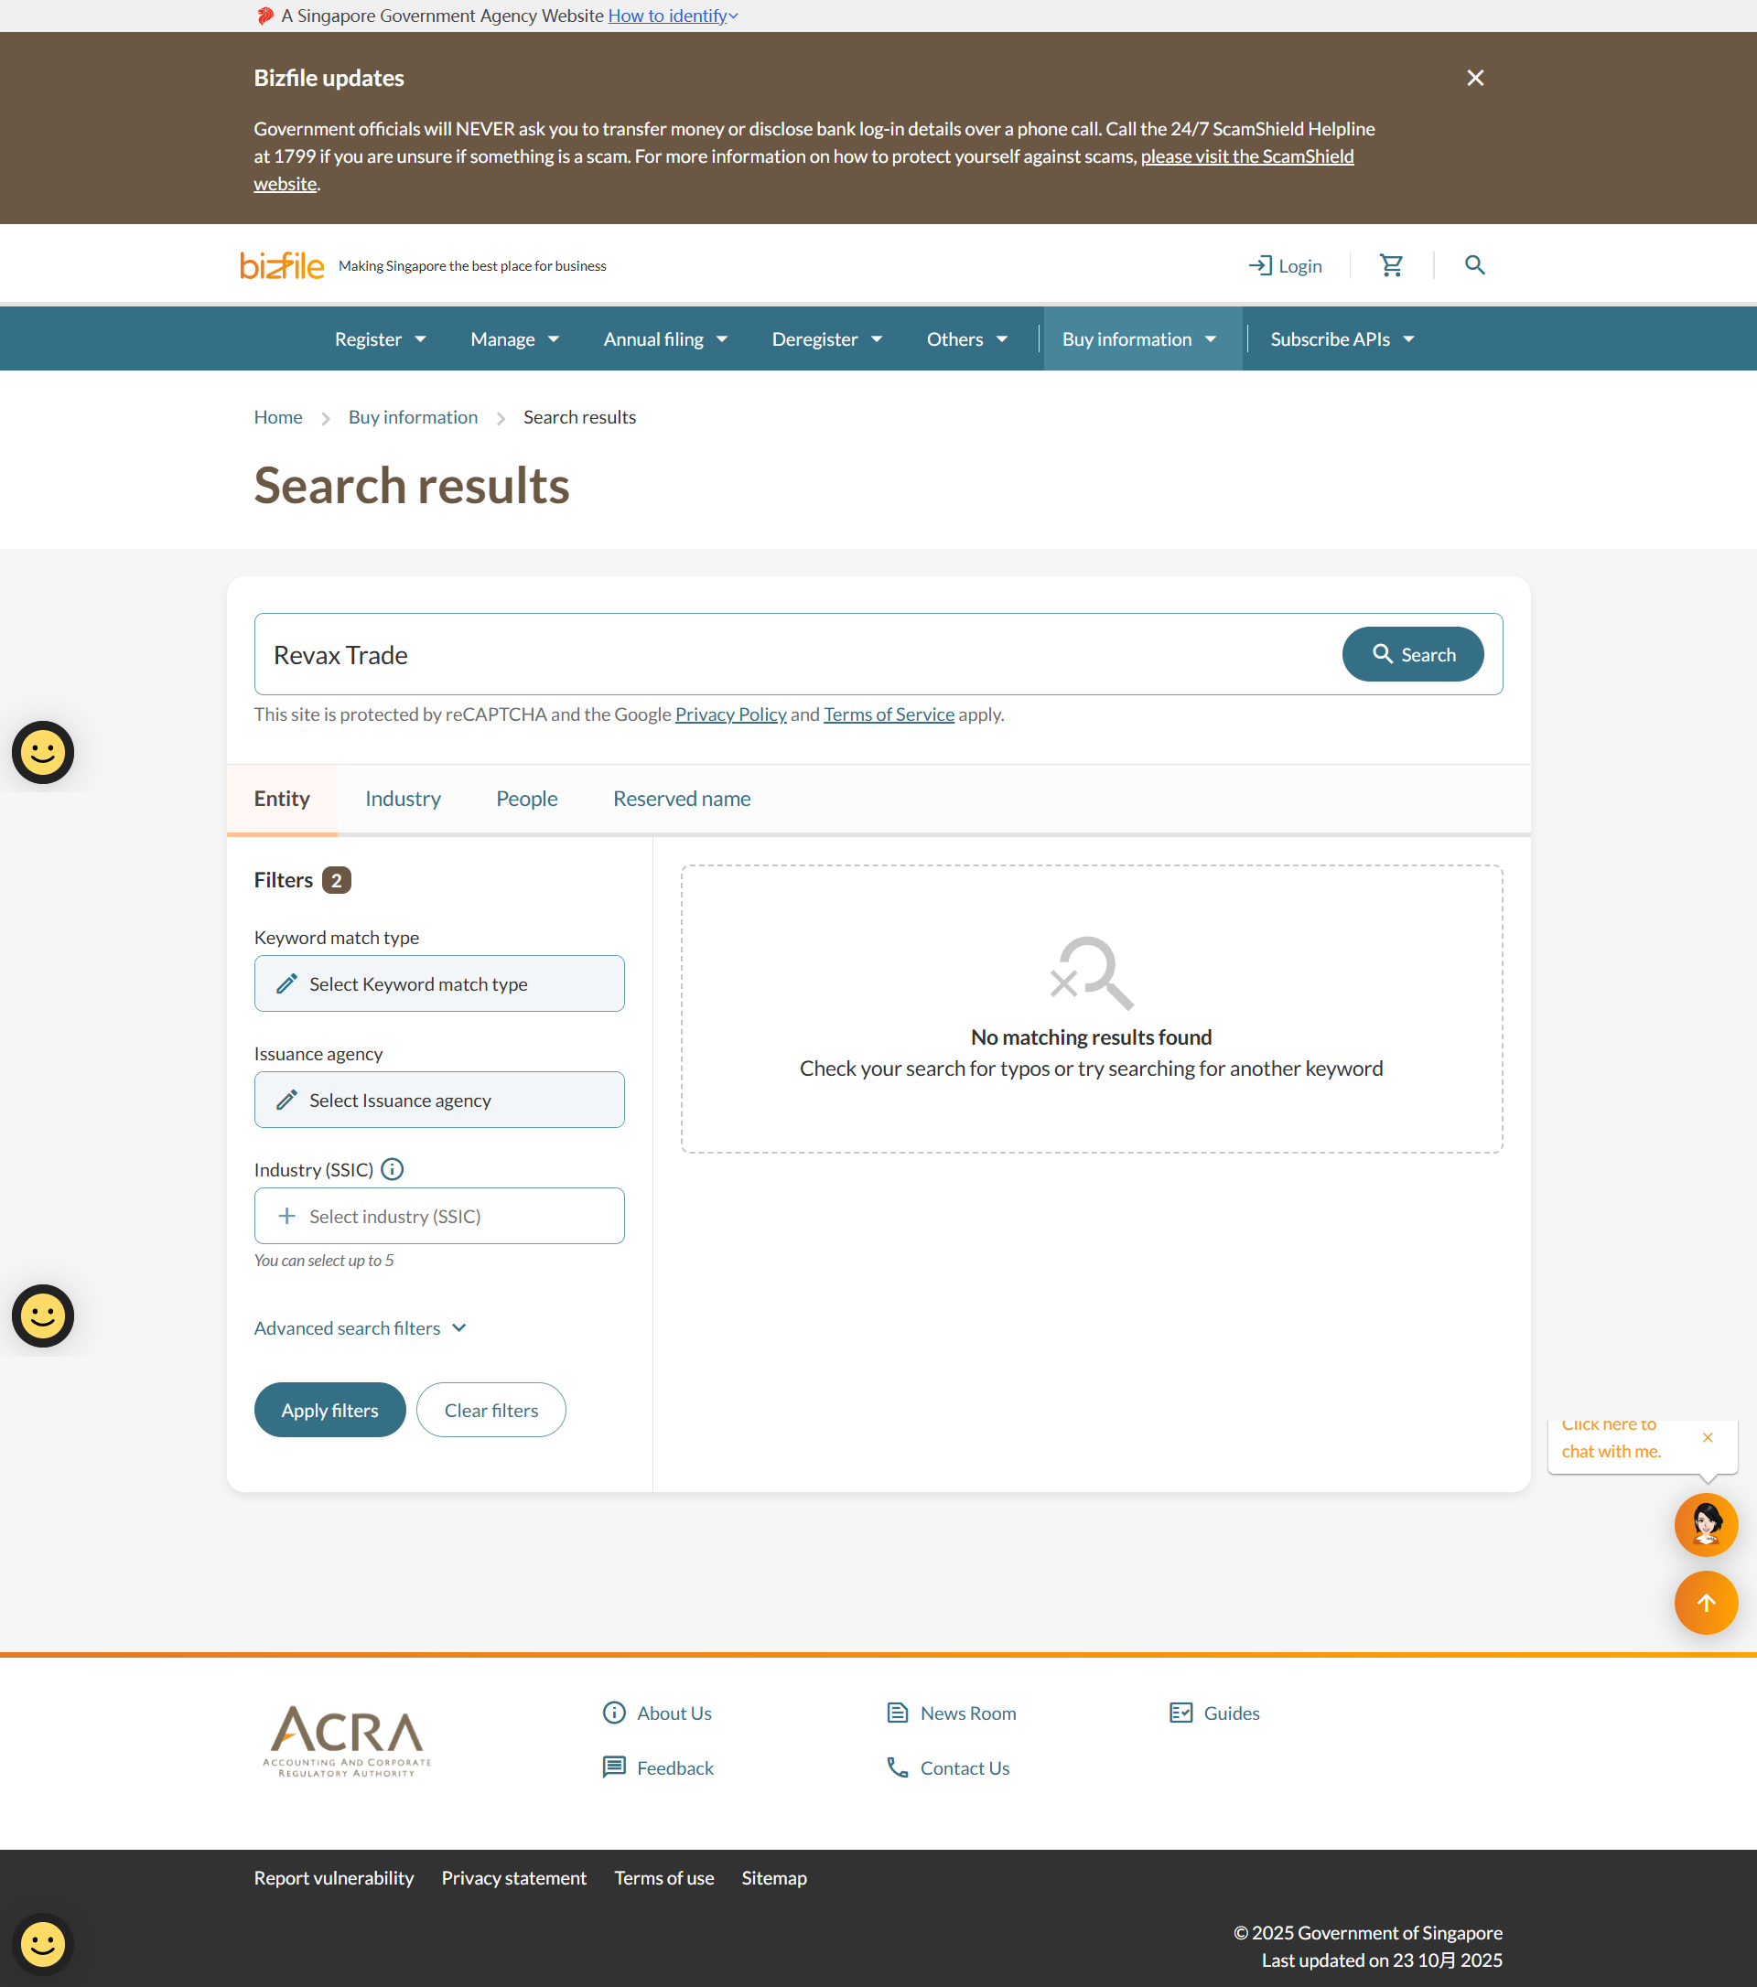
Task: Click the ACRA footer logo
Action: (x=347, y=1740)
